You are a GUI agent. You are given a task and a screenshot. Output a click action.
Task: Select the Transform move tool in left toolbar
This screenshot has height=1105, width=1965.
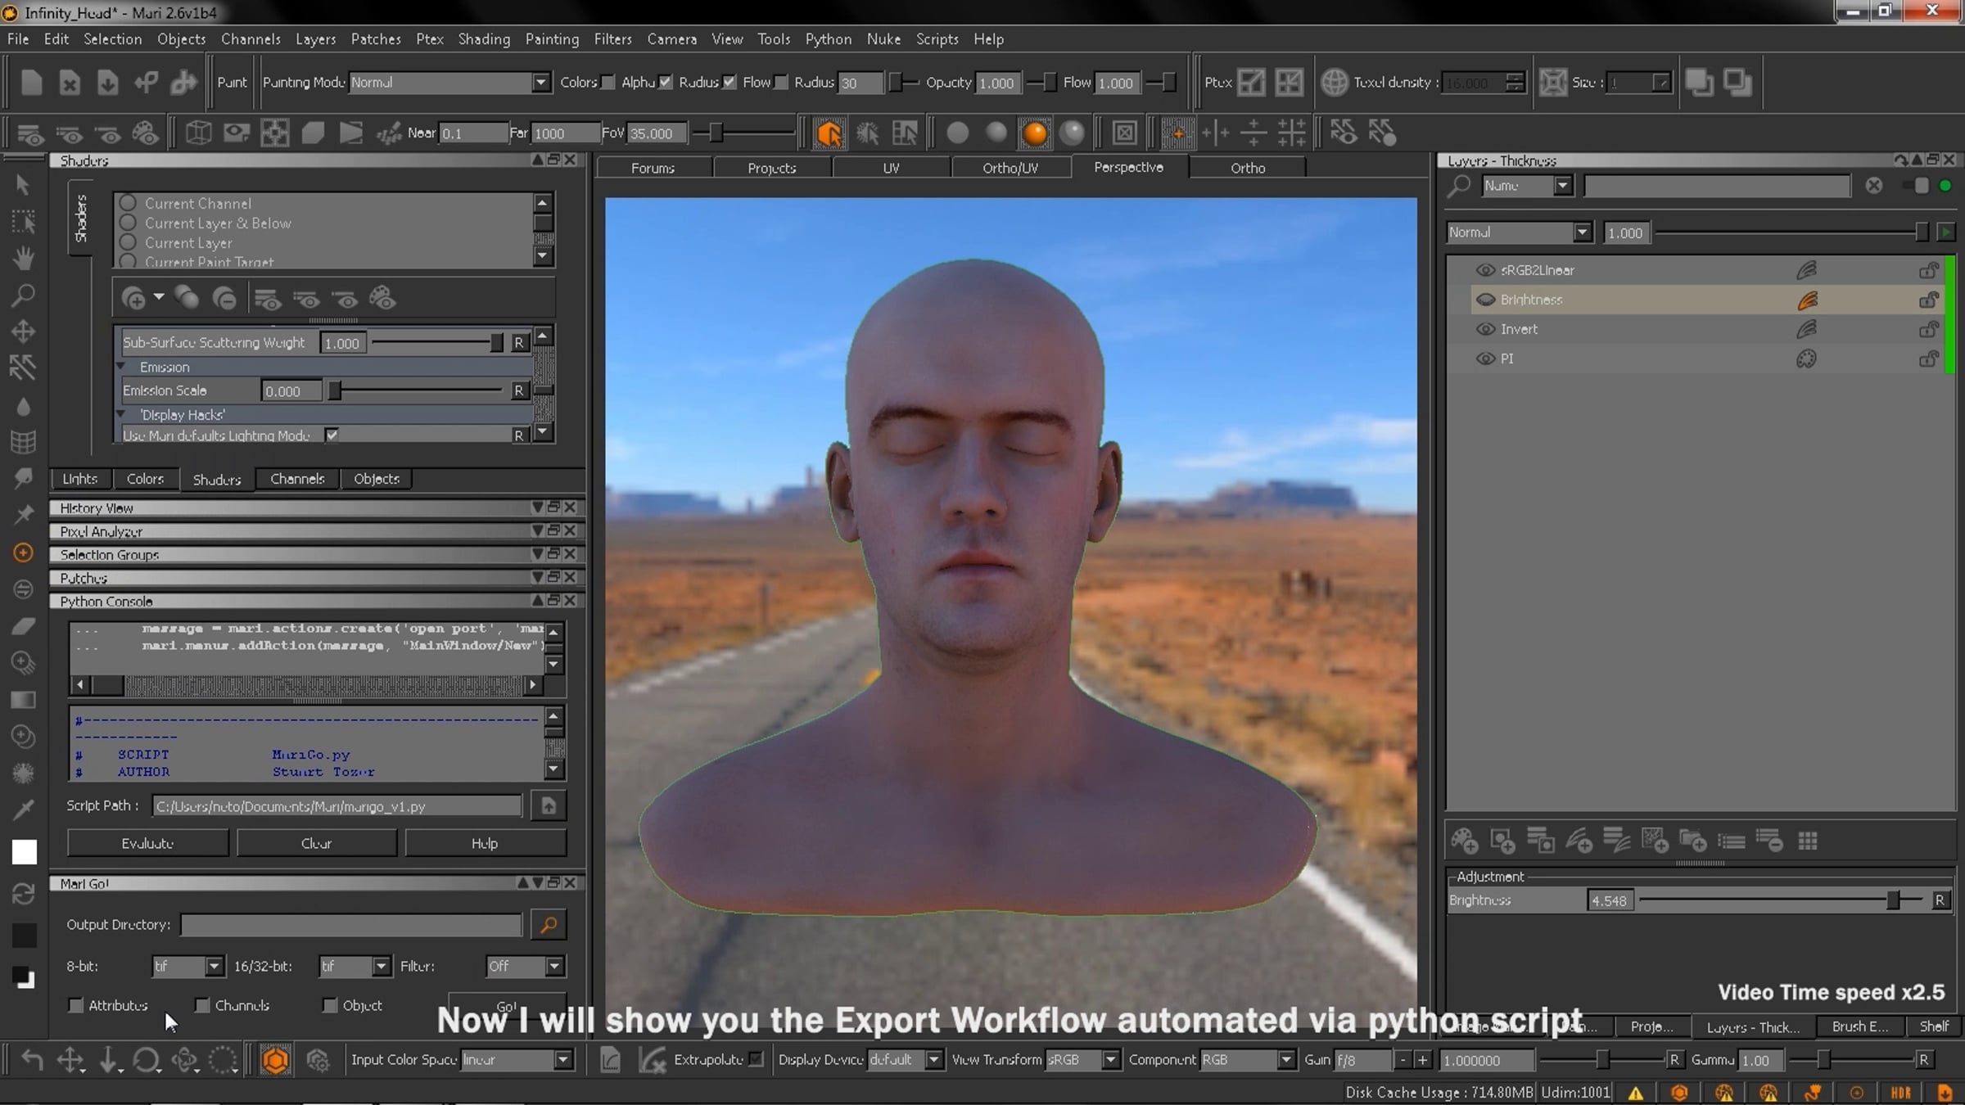pyautogui.click(x=23, y=331)
